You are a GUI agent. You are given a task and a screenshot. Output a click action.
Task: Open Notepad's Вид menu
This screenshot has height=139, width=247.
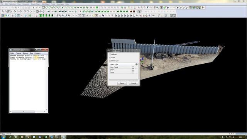[31, 53]
